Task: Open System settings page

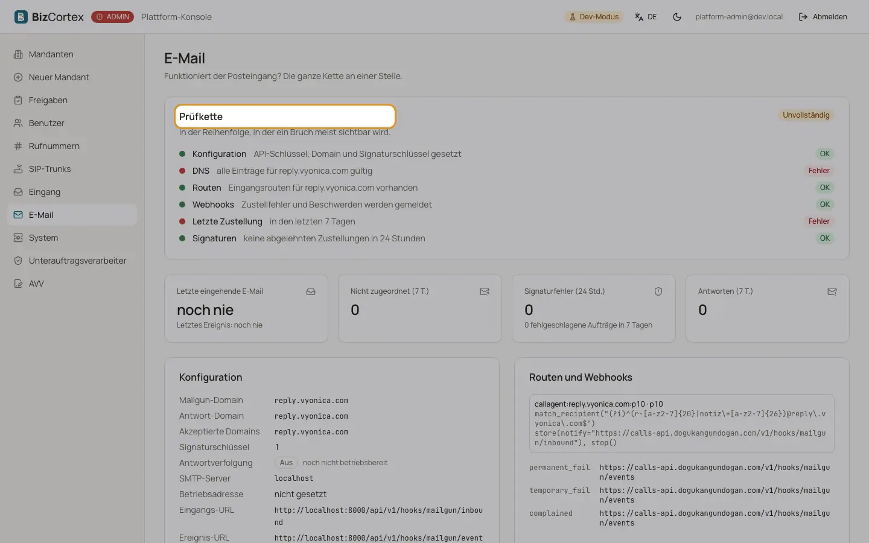Action: (72, 238)
